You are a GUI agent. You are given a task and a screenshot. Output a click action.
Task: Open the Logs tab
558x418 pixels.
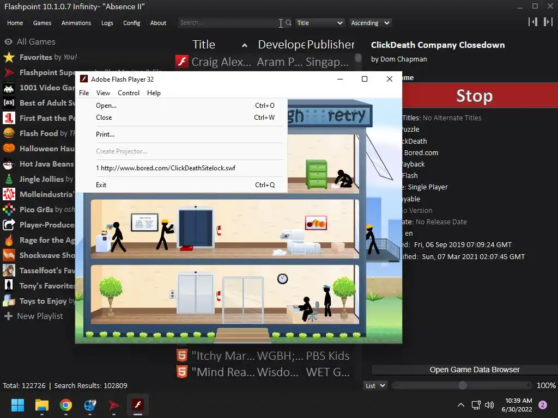click(107, 23)
